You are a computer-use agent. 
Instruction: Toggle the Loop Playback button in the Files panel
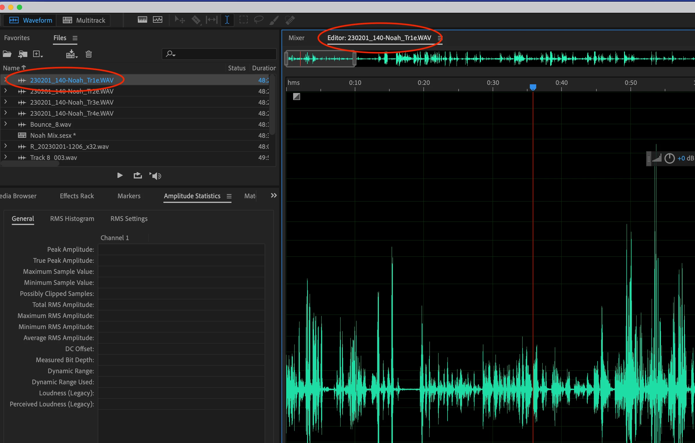click(x=138, y=175)
